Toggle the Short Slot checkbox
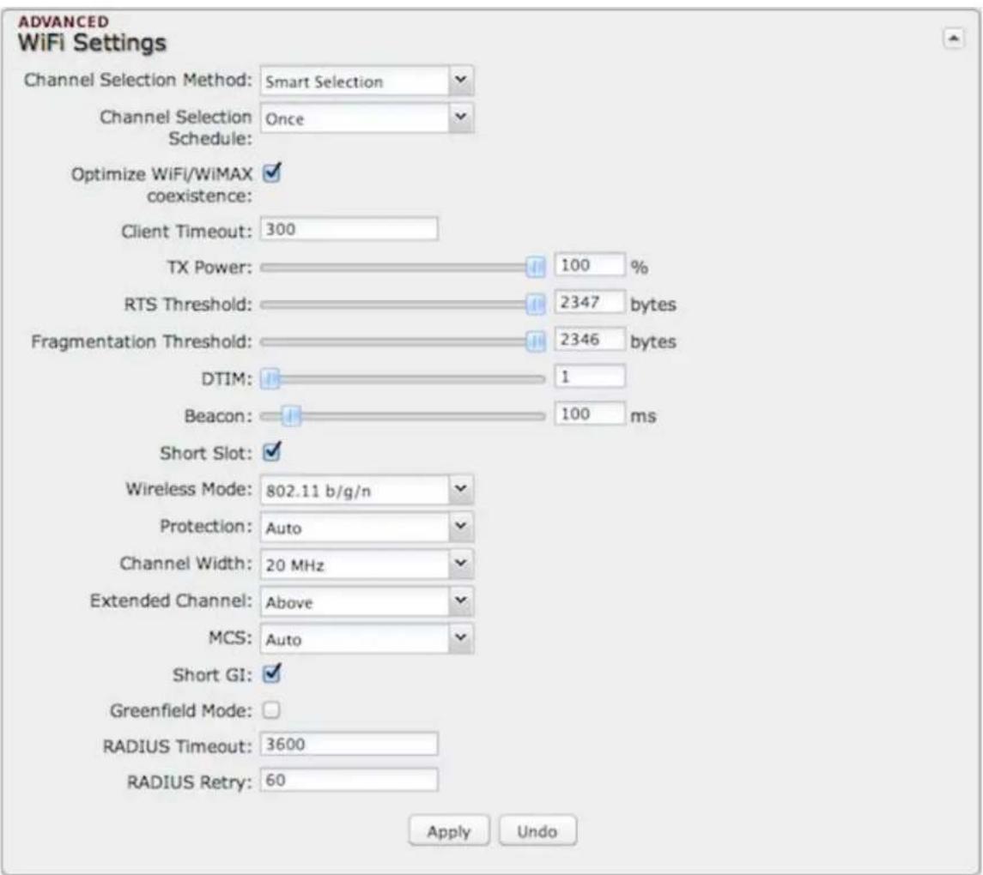This screenshot has height=875, width=983. pos(271,451)
